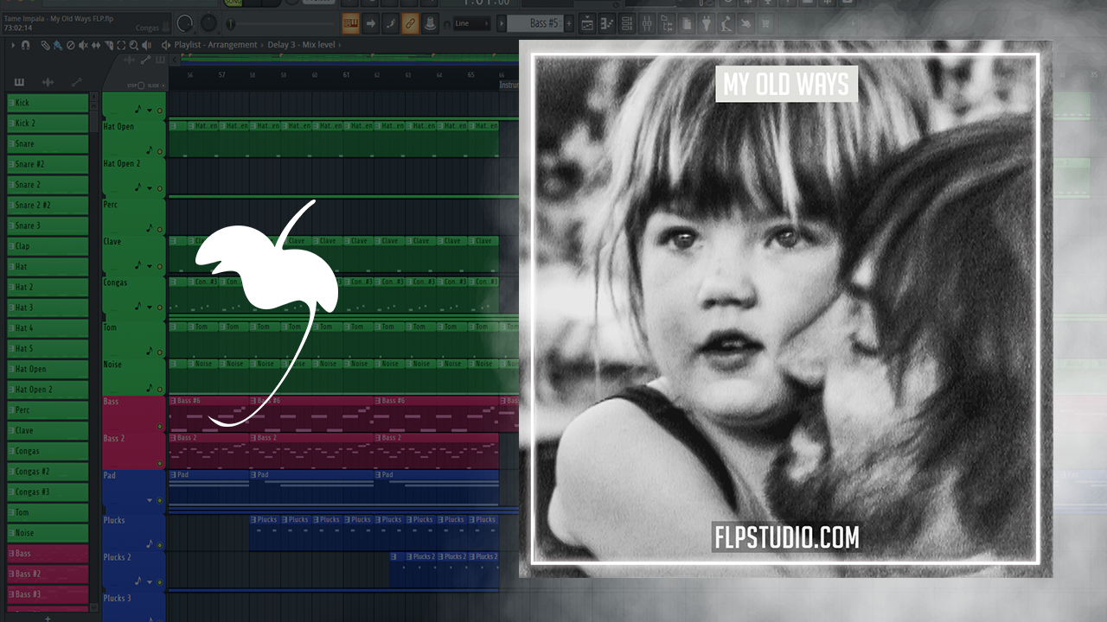Select the Snare 2 pattern in picker
Screen dimensions: 1107x622
(x=48, y=185)
